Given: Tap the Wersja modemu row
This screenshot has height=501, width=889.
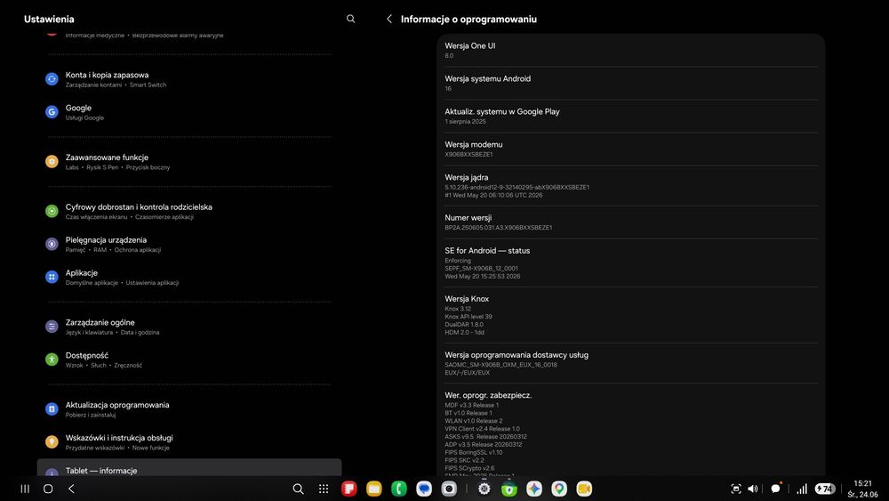Looking at the screenshot, I should click(x=630, y=149).
